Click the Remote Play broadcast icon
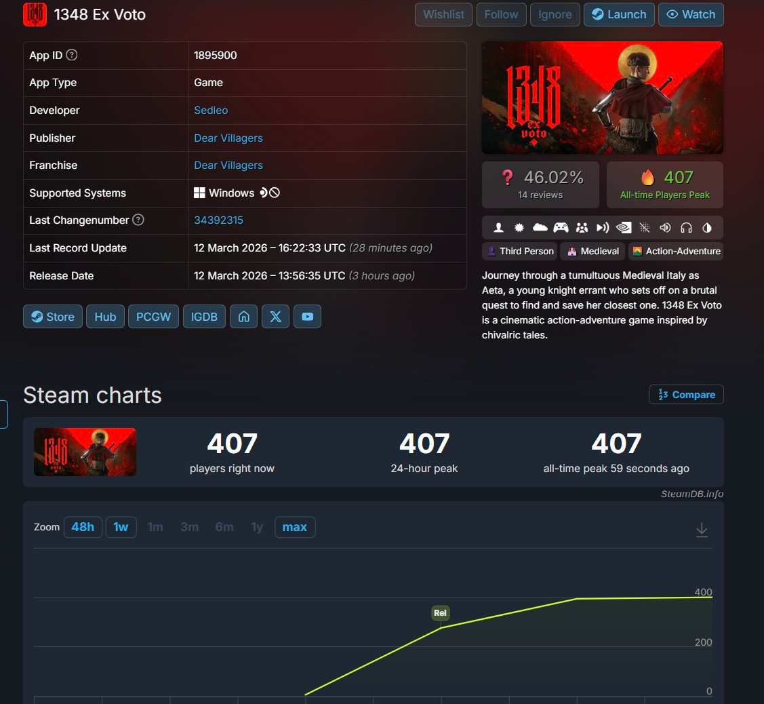 (x=603, y=227)
